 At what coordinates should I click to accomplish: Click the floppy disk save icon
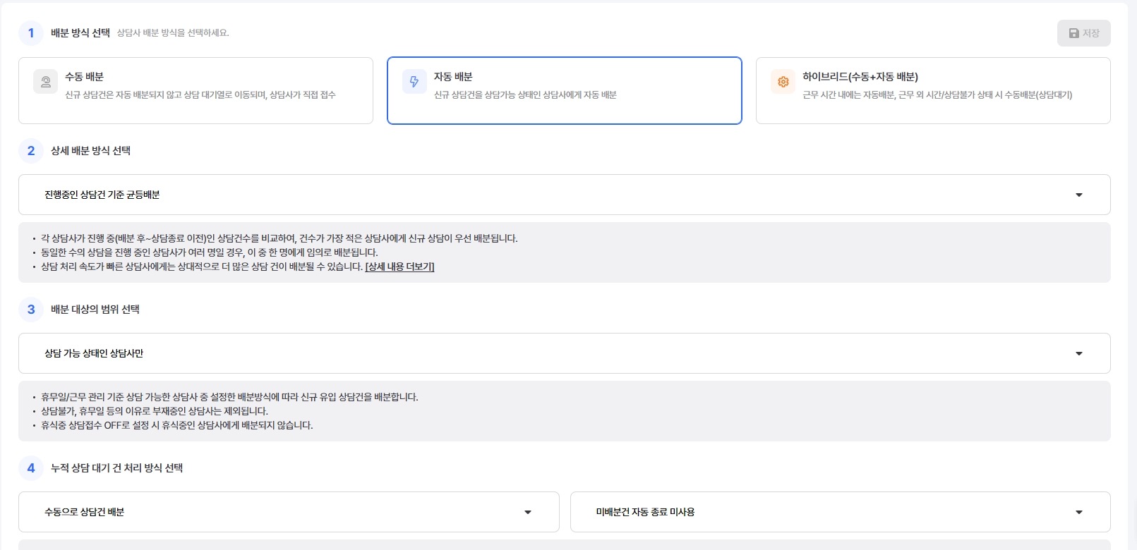pos(1074,33)
